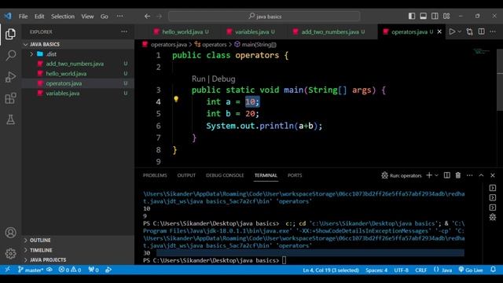Expand the .dist folder
503x283 pixels.
(x=31, y=54)
